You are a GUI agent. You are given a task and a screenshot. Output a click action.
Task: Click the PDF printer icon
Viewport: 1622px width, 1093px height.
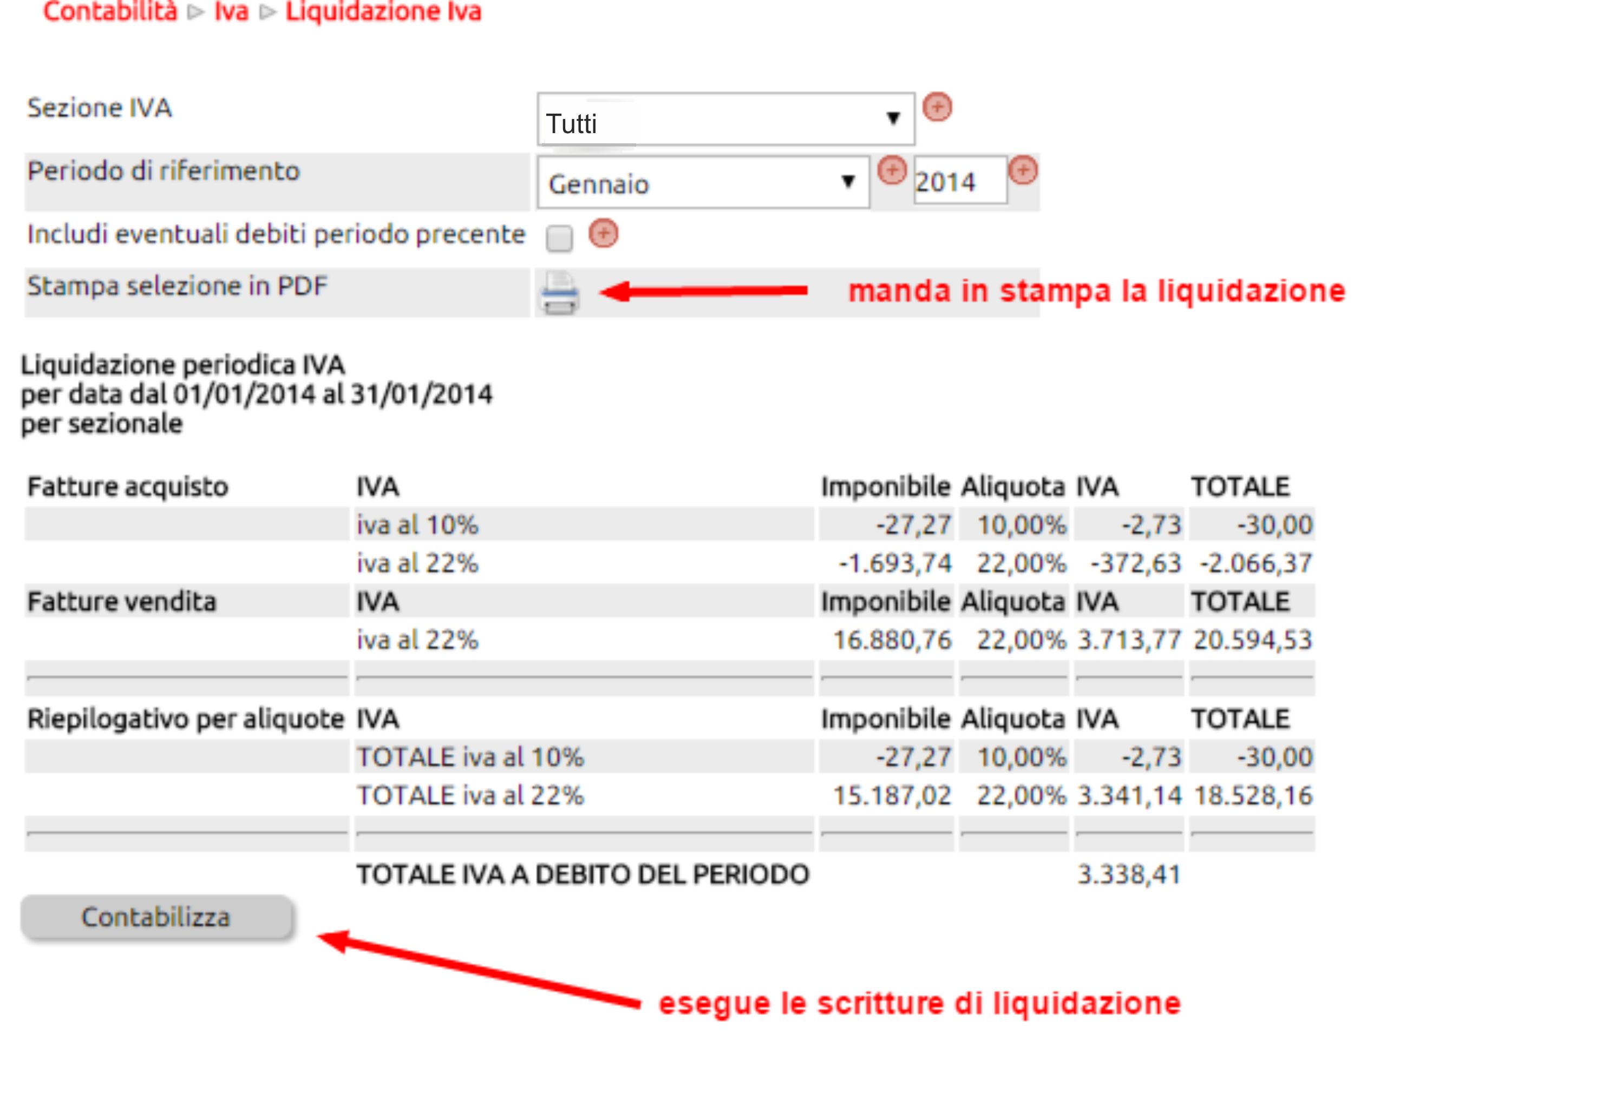[559, 293]
